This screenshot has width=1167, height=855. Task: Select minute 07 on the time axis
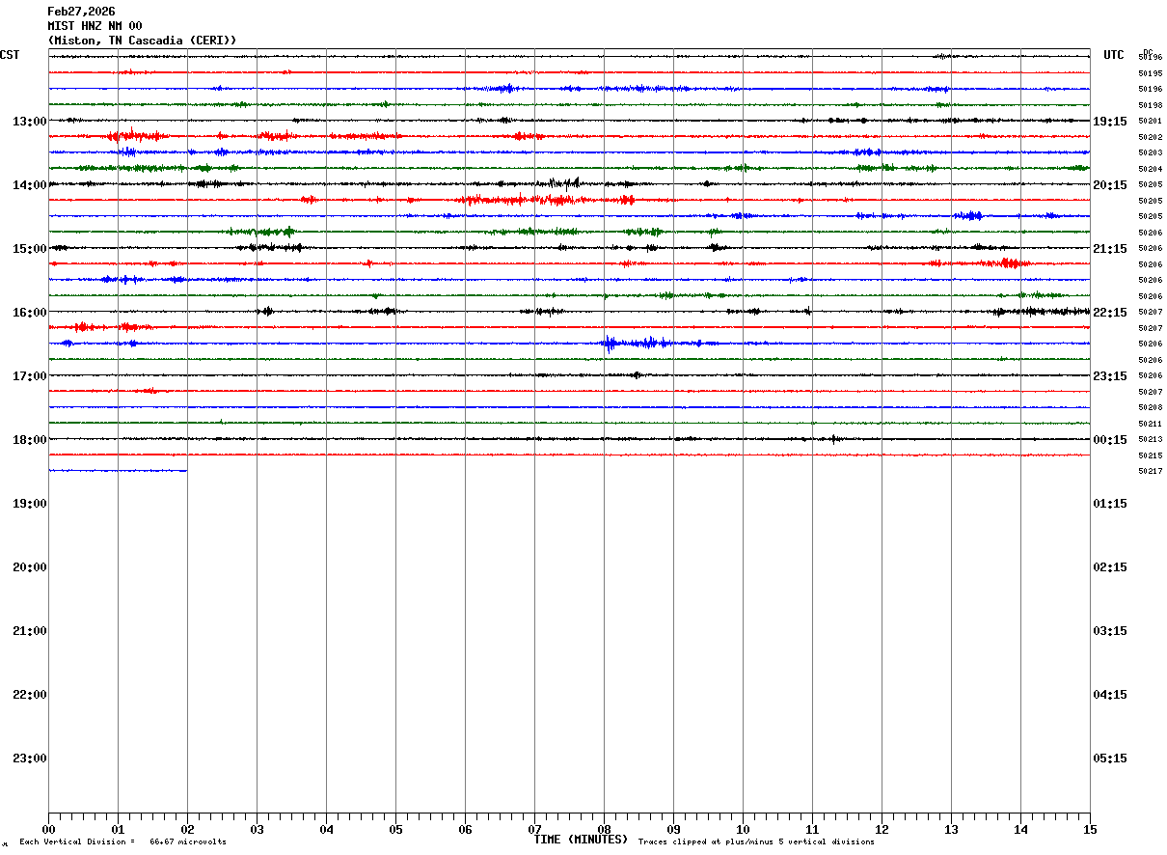tap(534, 829)
